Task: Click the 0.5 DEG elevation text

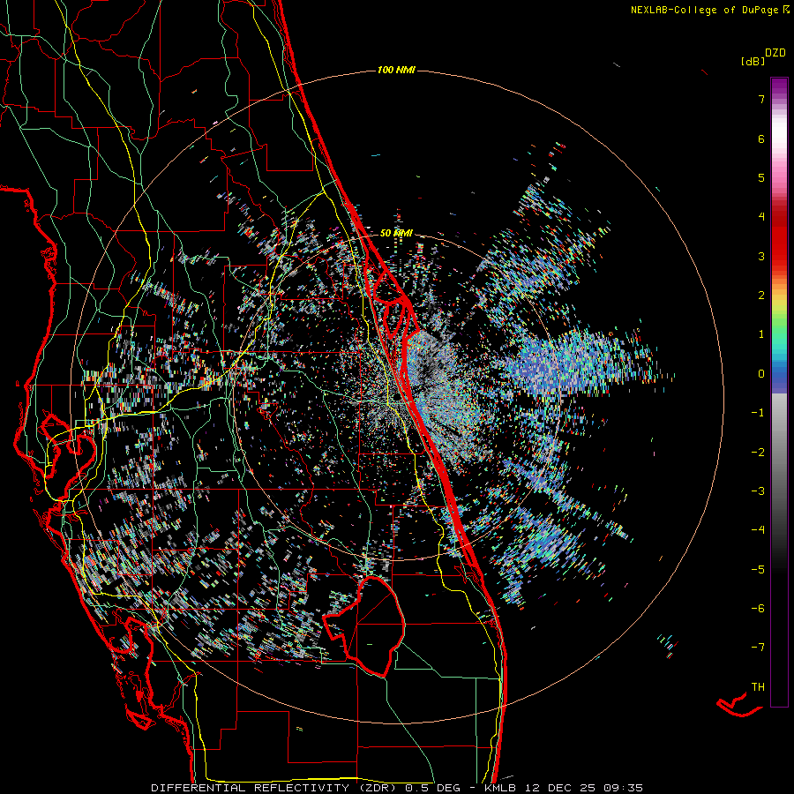Action: coord(433,788)
